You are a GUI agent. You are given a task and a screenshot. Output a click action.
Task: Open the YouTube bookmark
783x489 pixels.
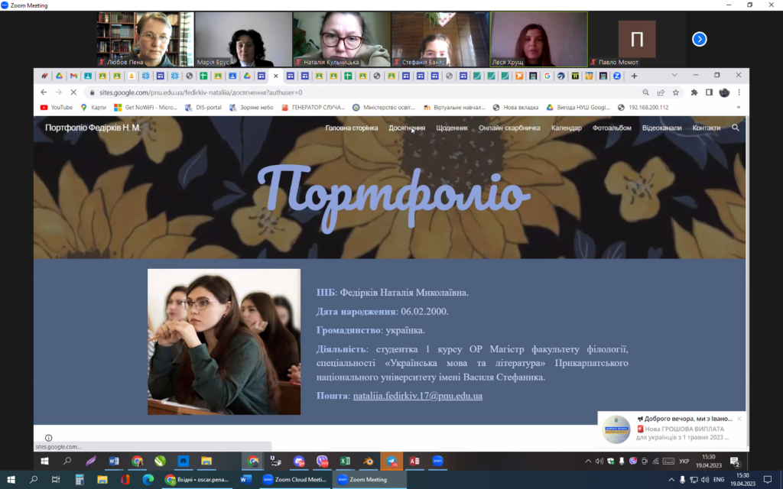coord(56,108)
